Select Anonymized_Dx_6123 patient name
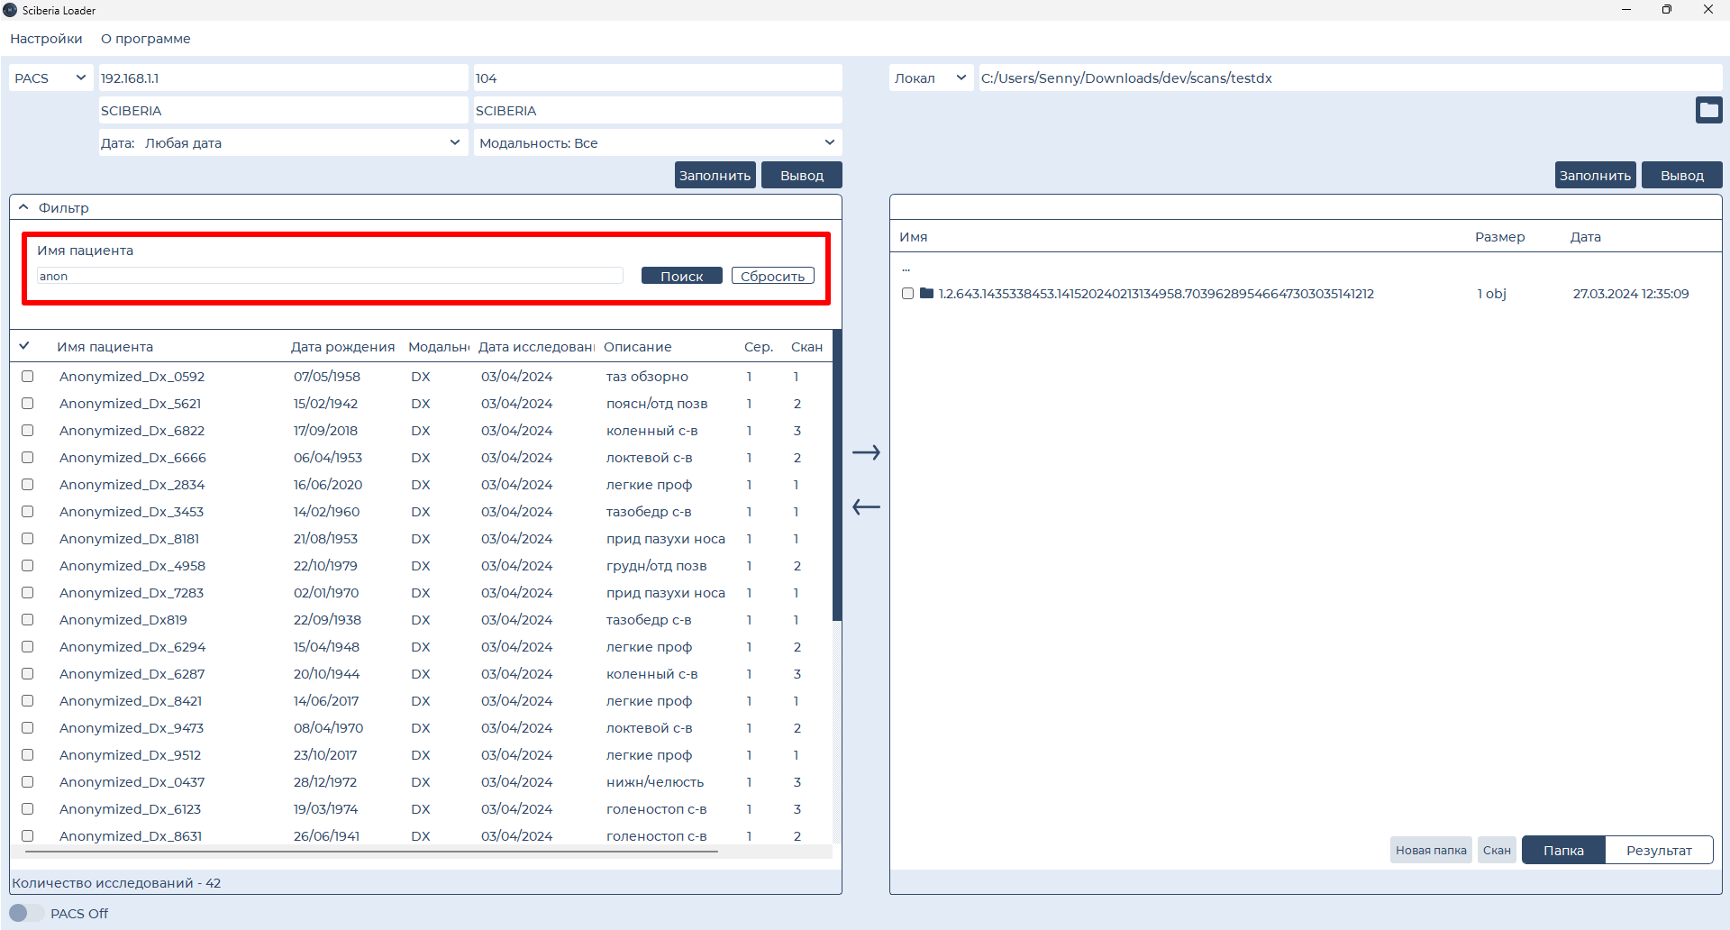The width and height of the screenshot is (1730, 930). (x=131, y=809)
